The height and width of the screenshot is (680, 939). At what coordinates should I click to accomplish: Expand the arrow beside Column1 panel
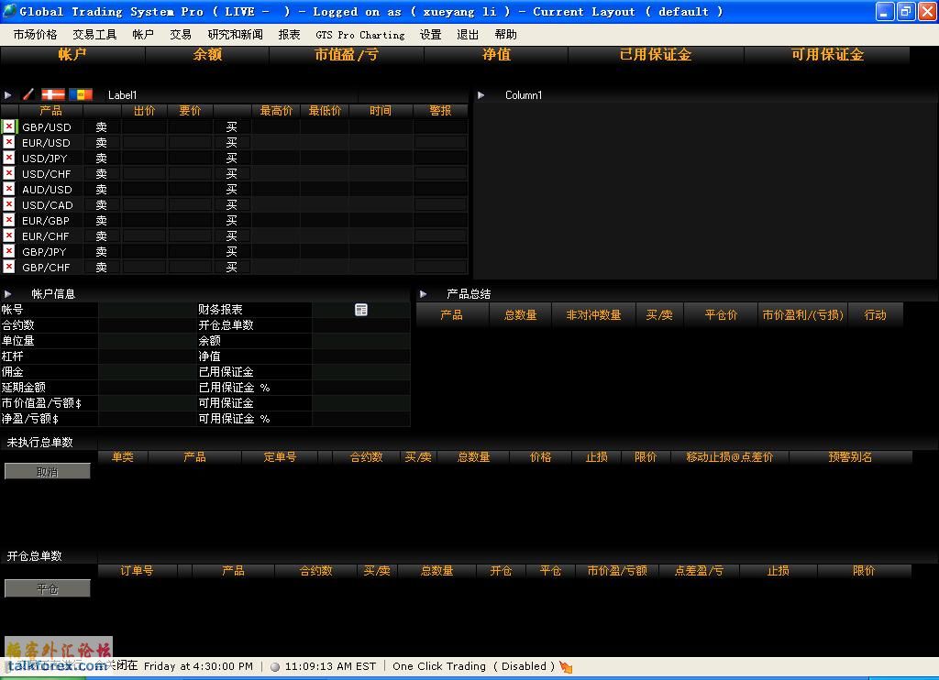coord(481,95)
